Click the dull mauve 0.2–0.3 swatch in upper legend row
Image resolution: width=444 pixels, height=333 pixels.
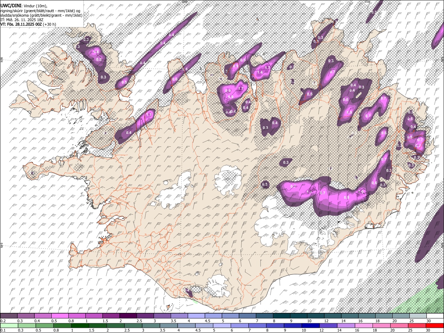(x=9, y=316)
